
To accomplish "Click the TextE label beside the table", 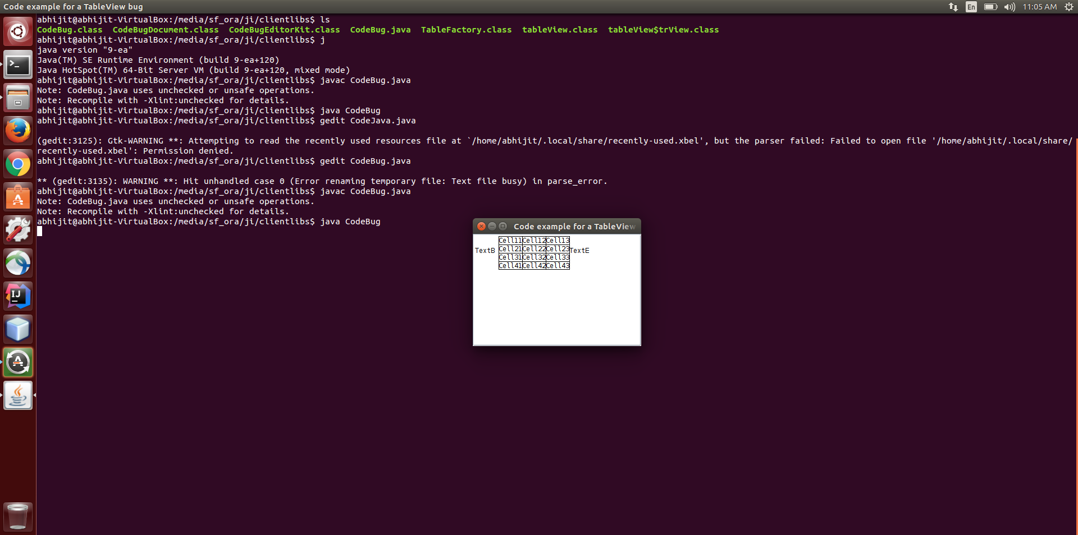I will (579, 251).
